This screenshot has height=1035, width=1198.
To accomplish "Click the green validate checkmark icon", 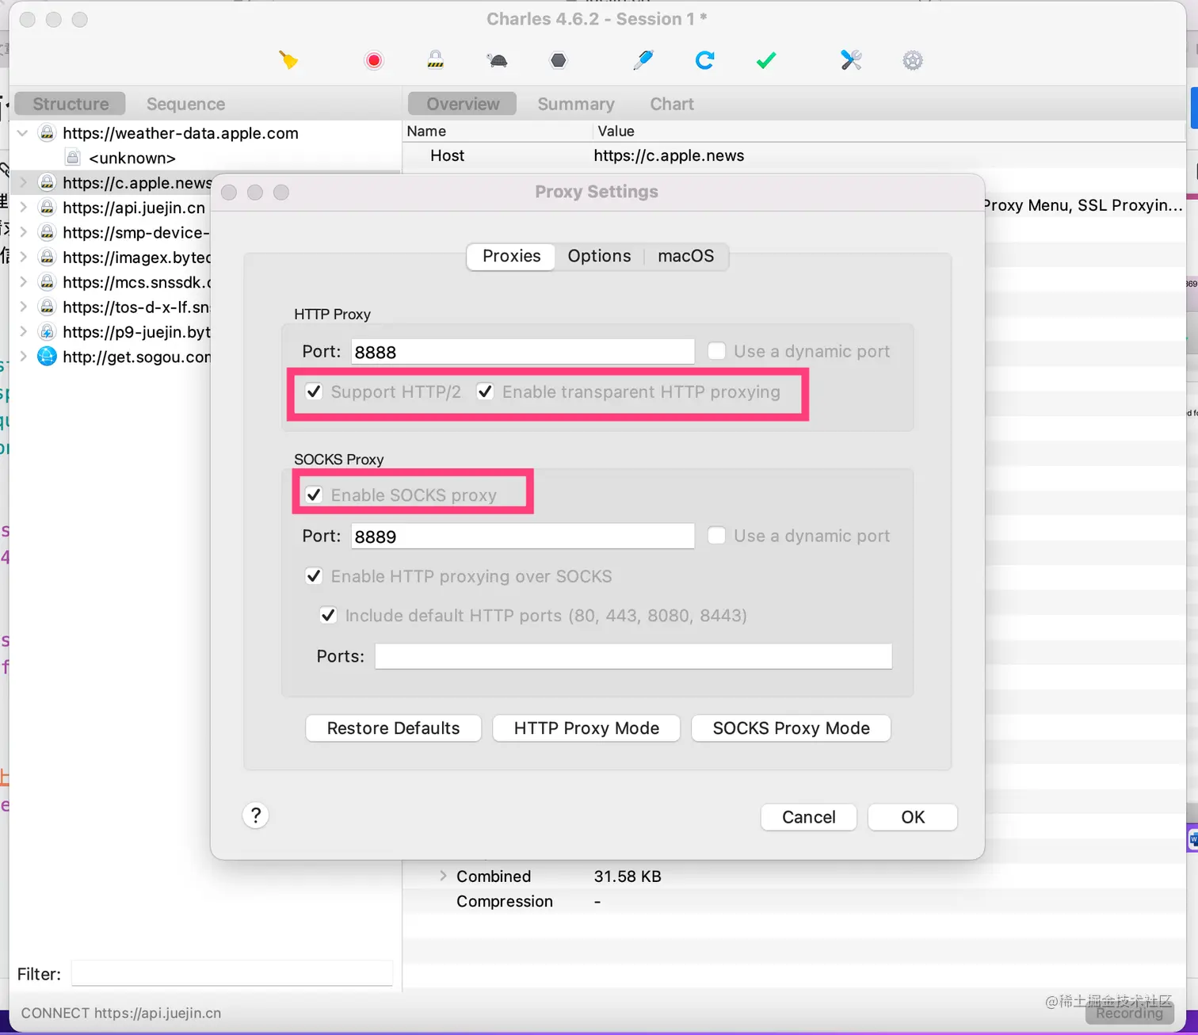I will click(766, 60).
